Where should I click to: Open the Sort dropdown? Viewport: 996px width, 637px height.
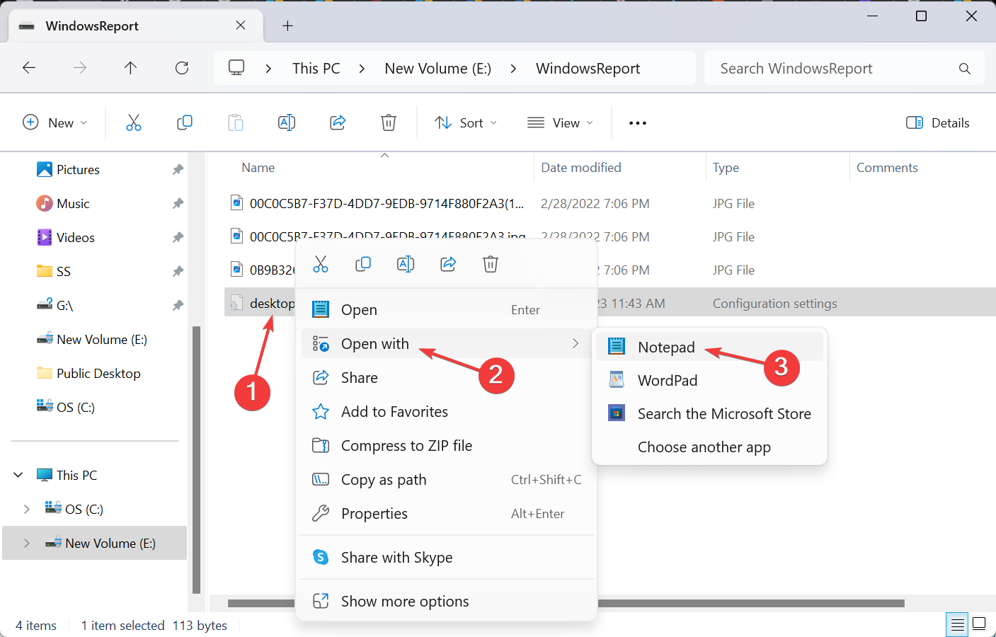coord(466,122)
